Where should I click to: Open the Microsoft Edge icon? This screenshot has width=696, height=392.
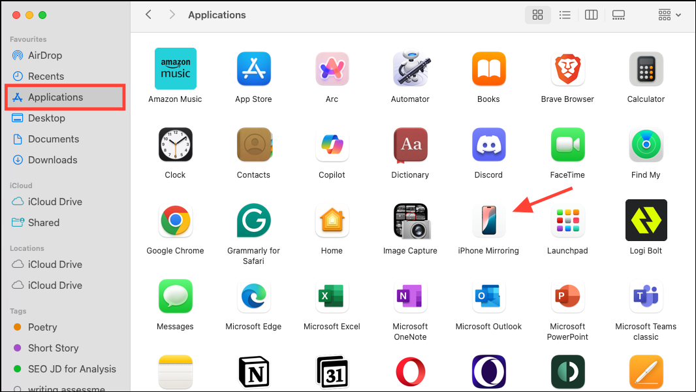click(253, 296)
